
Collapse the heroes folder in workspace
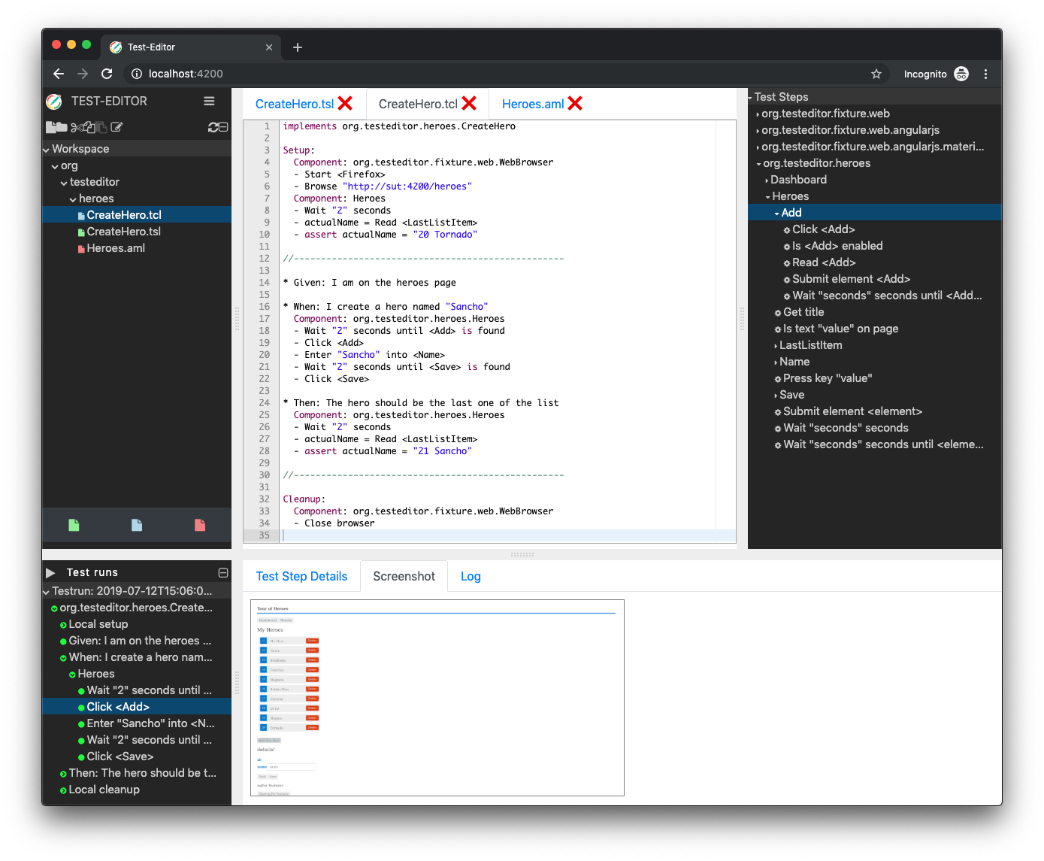[x=73, y=199]
